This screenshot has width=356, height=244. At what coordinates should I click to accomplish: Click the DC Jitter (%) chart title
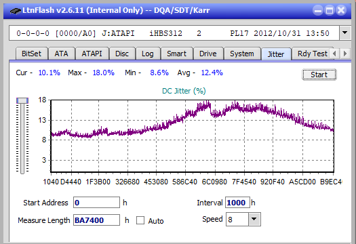click(184, 91)
